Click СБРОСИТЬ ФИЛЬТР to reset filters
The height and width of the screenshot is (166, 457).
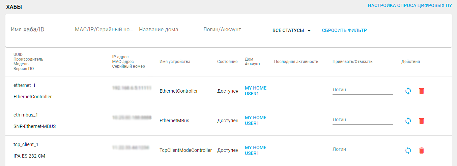click(x=344, y=30)
